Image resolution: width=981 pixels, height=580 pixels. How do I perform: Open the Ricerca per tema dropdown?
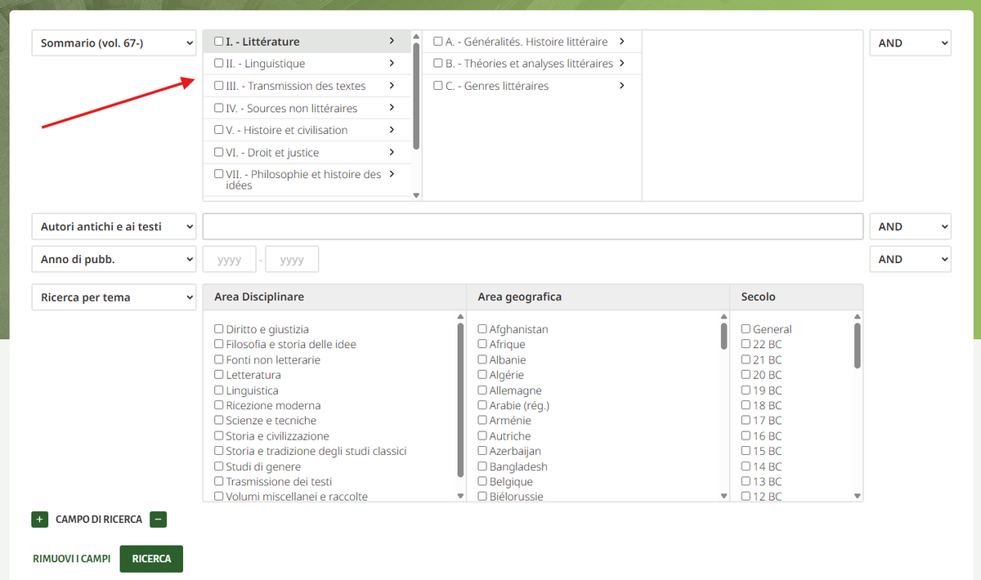click(x=114, y=297)
